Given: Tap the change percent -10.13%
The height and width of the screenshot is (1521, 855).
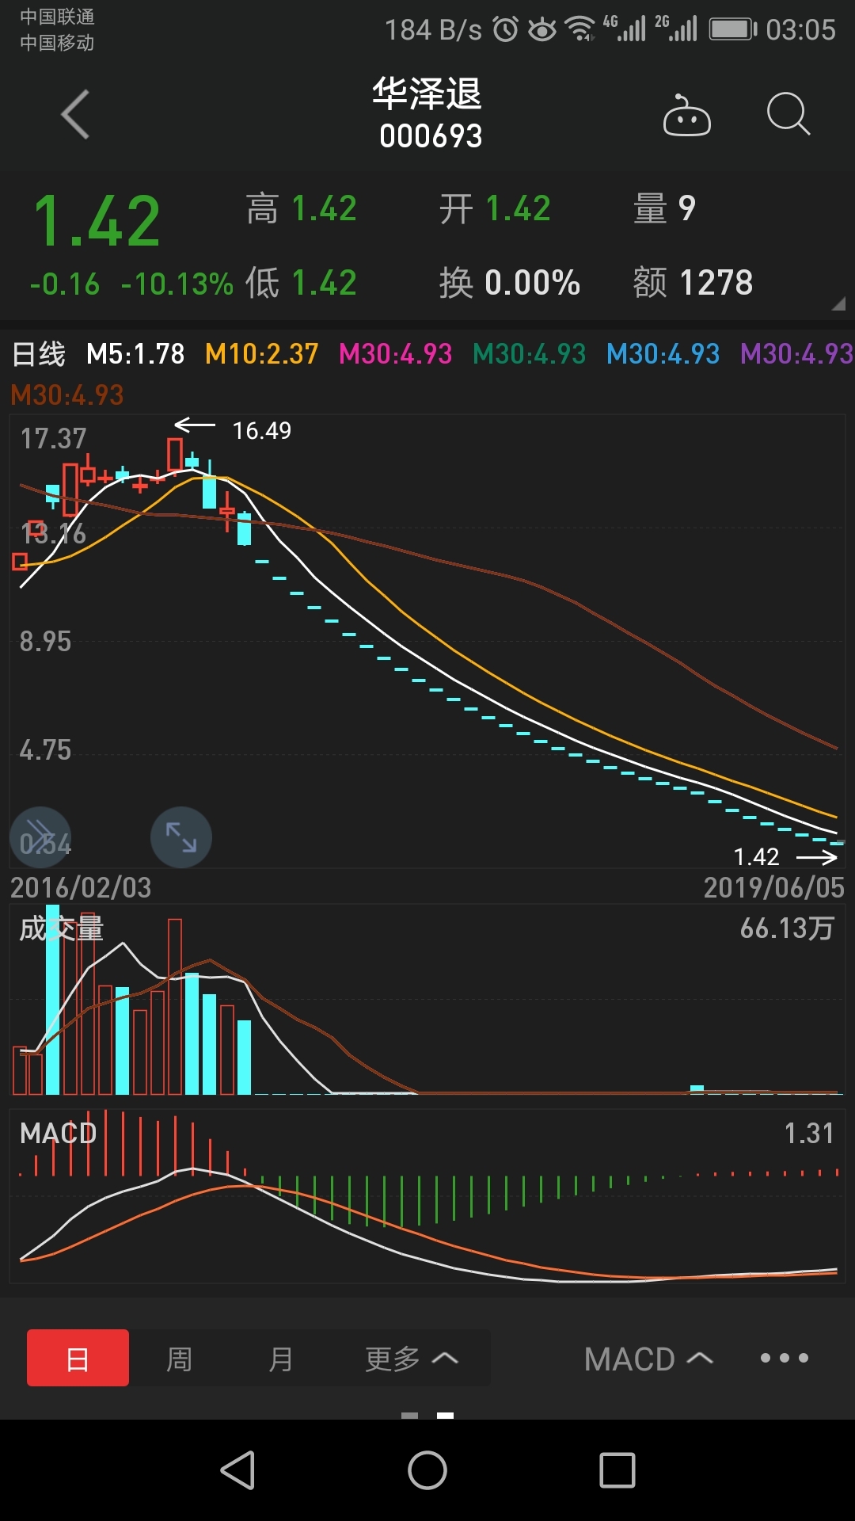Looking at the screenshot, I should pos(177,284).
